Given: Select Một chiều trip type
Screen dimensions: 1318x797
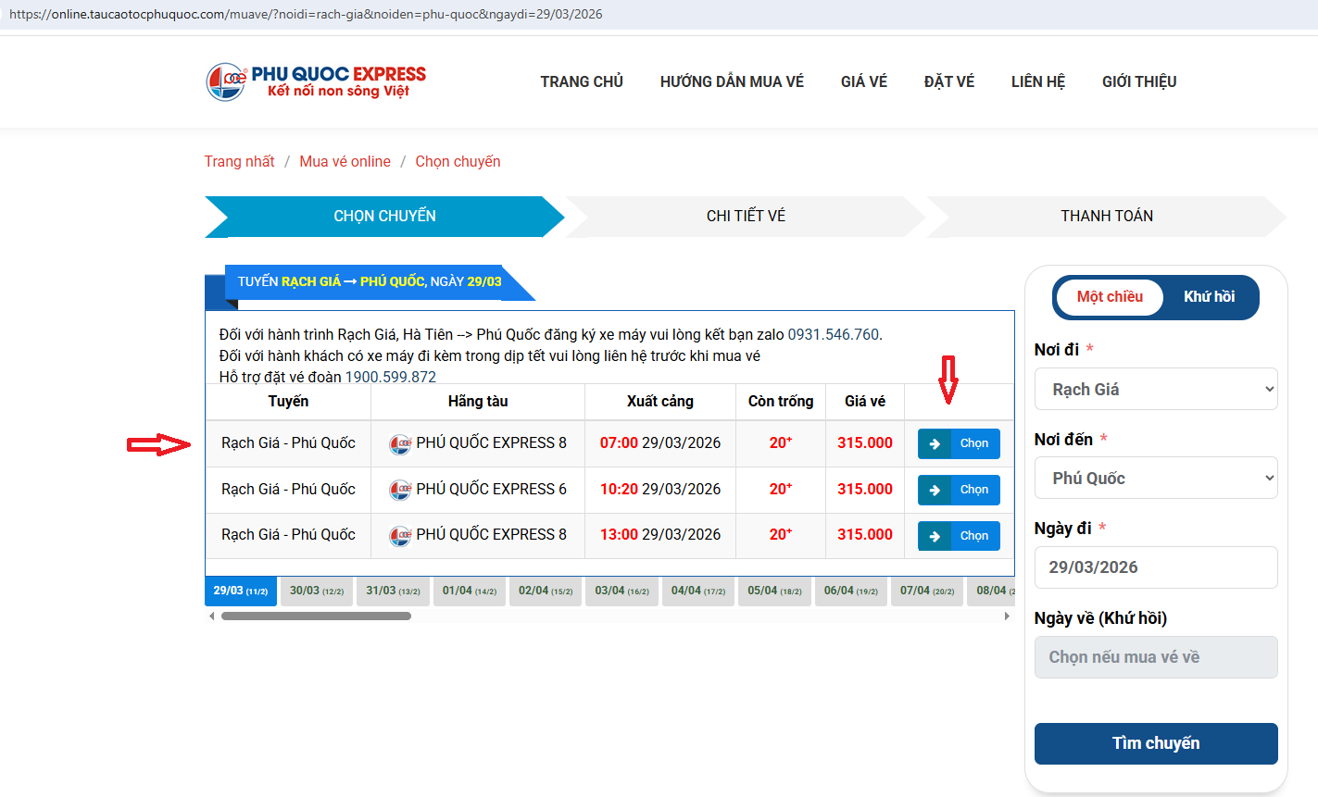Looking at the screenshot, I should tap(1110, 297).
